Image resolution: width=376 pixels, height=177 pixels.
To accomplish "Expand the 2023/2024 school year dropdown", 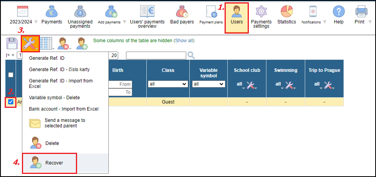I will point(23,22).
